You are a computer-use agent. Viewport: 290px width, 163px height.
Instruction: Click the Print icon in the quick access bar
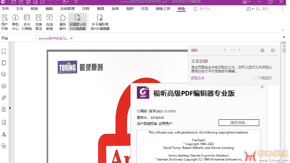click(28, 2)
